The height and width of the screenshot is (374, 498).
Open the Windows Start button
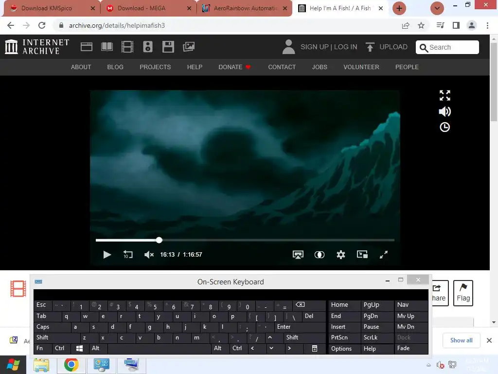point(13,365)
